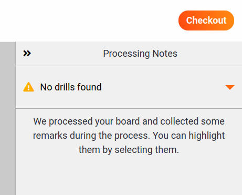This screenshot has height=195, width=242.
Task: Click the divider line under No drills found
Action: click(129, 108)
